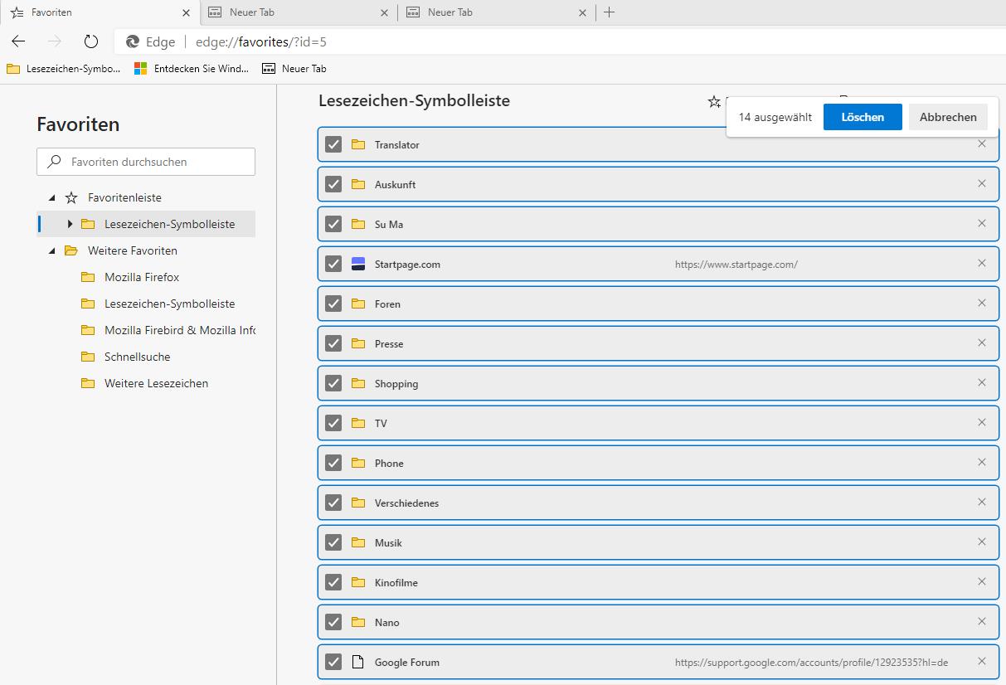Click the Startpage.com favicon icon
This screenshot has width=1006, height=685.
pos(358,264)
